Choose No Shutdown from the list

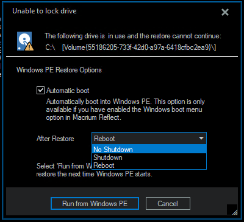point(149,150)
